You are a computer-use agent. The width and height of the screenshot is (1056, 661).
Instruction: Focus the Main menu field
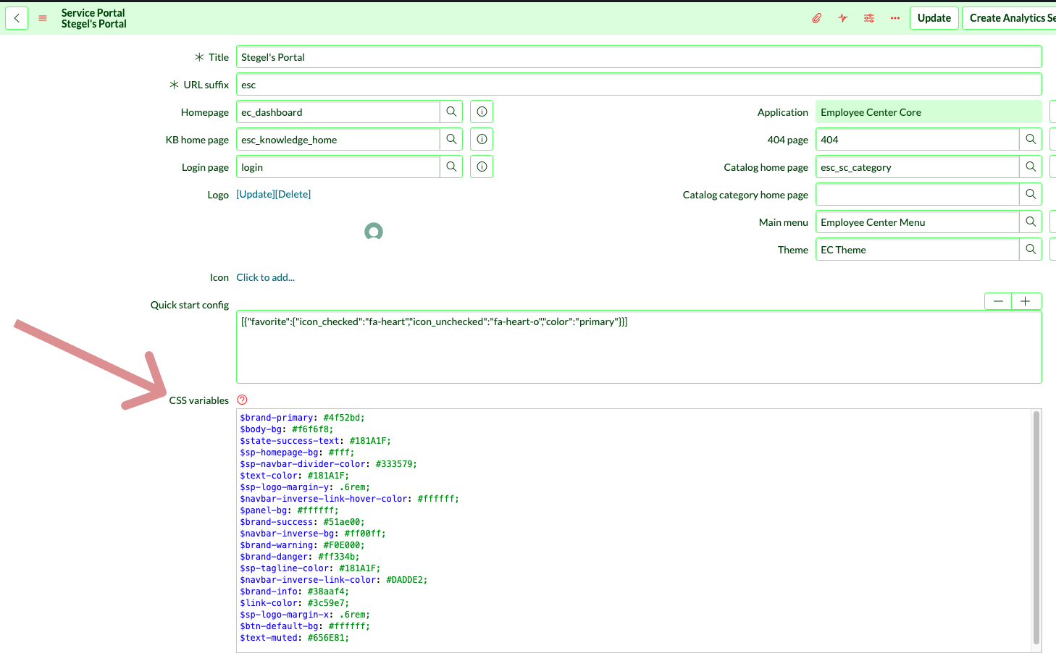click(917, 222)
